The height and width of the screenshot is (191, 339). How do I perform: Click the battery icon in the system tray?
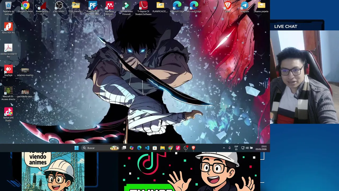click(x=251, y=148)
